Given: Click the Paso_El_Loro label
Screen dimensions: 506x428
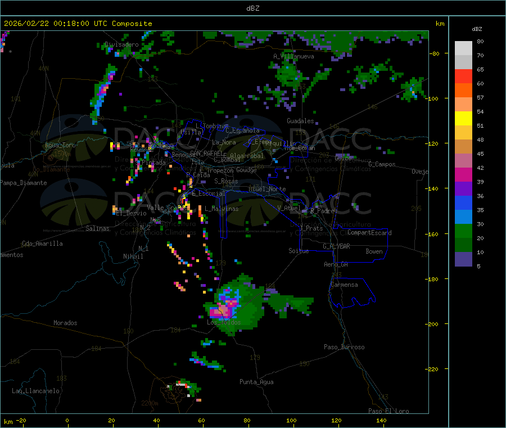Looking at the screenshot, I should point(388,411).
